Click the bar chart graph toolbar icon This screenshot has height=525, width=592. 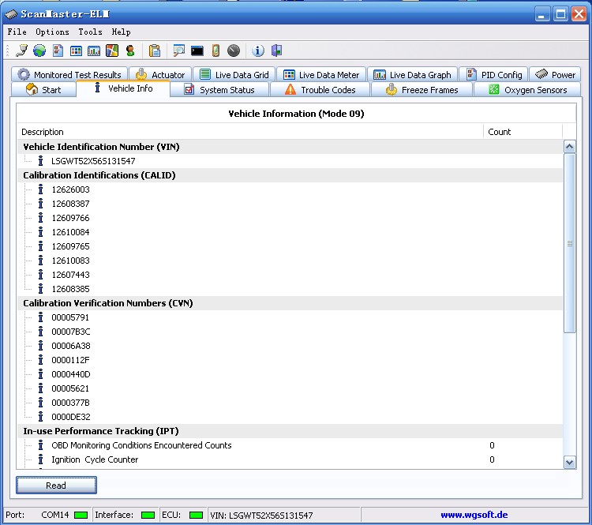pos(94,51)
